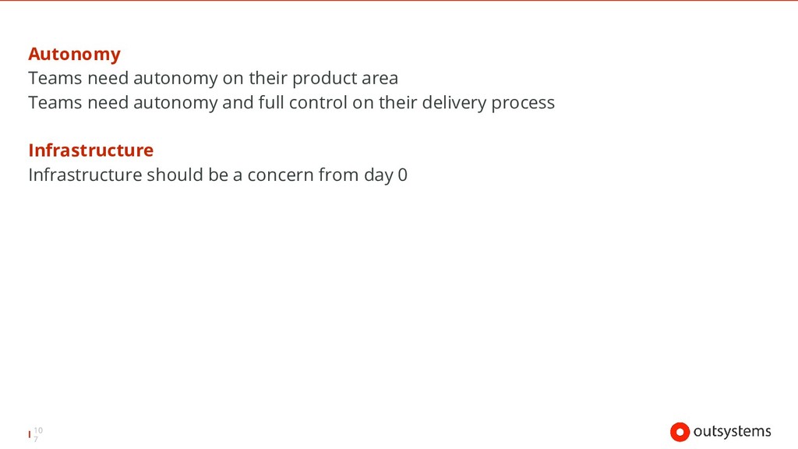798x449 pixels.
Task: Click the small red bar beside slide number
Action: coord(30,434)
